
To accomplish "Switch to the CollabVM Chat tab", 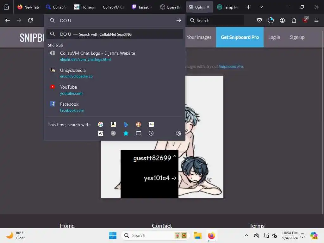I will 113,7.
